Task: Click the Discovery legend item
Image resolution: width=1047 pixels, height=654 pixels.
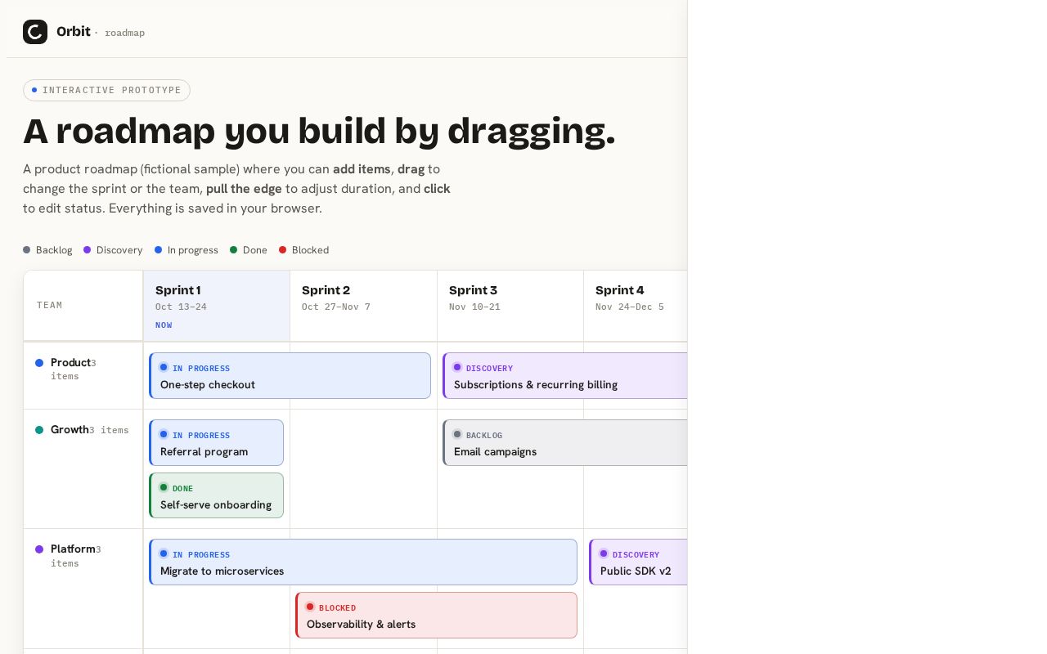Action: [x=113, y=250]
